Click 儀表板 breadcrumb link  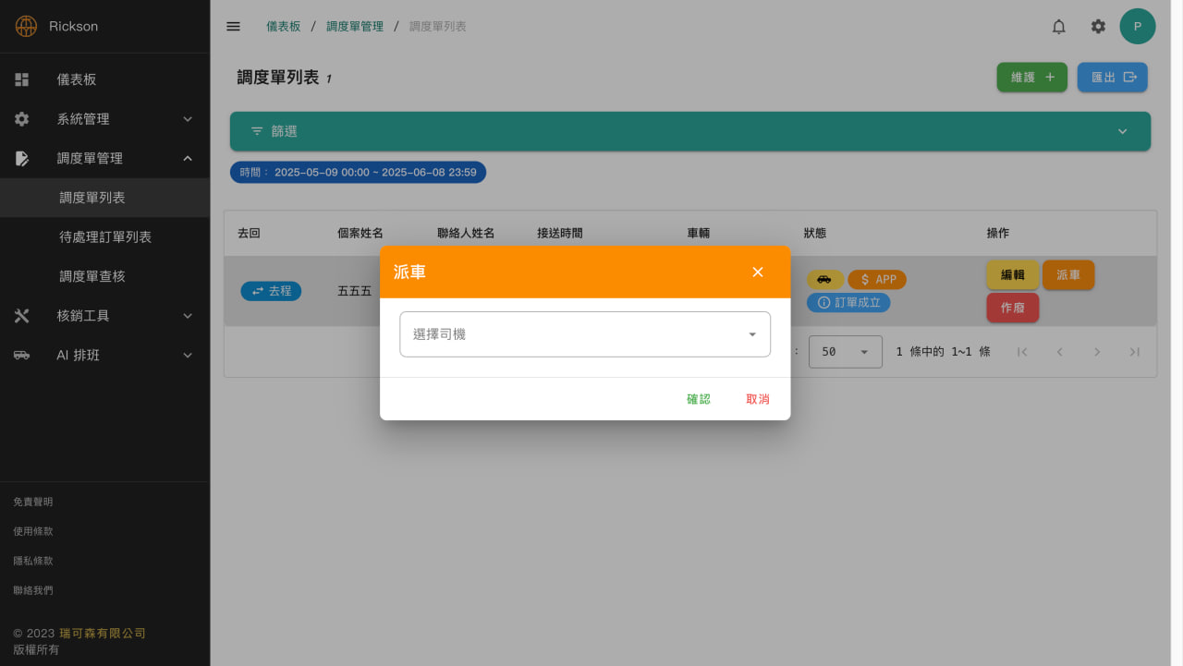tap(284, 27)
